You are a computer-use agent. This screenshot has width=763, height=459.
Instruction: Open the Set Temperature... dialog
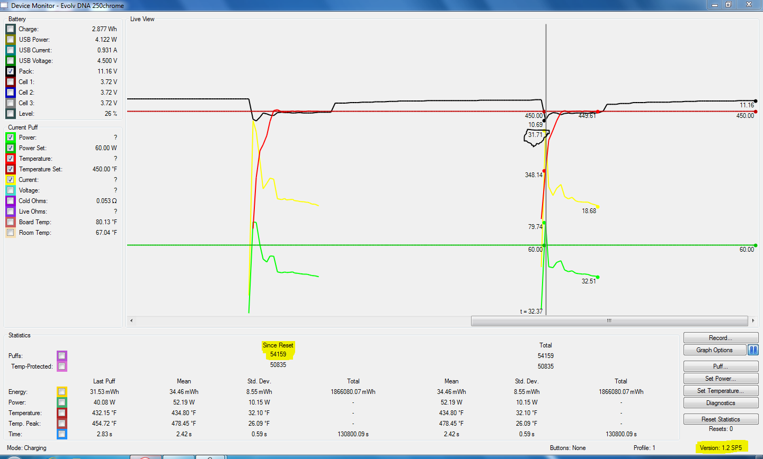click(721, 391)
